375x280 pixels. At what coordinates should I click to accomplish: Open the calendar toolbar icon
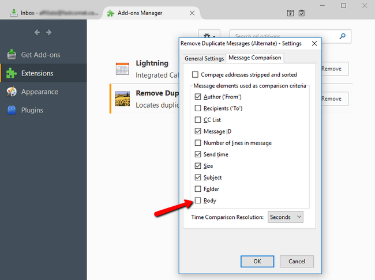290,13
